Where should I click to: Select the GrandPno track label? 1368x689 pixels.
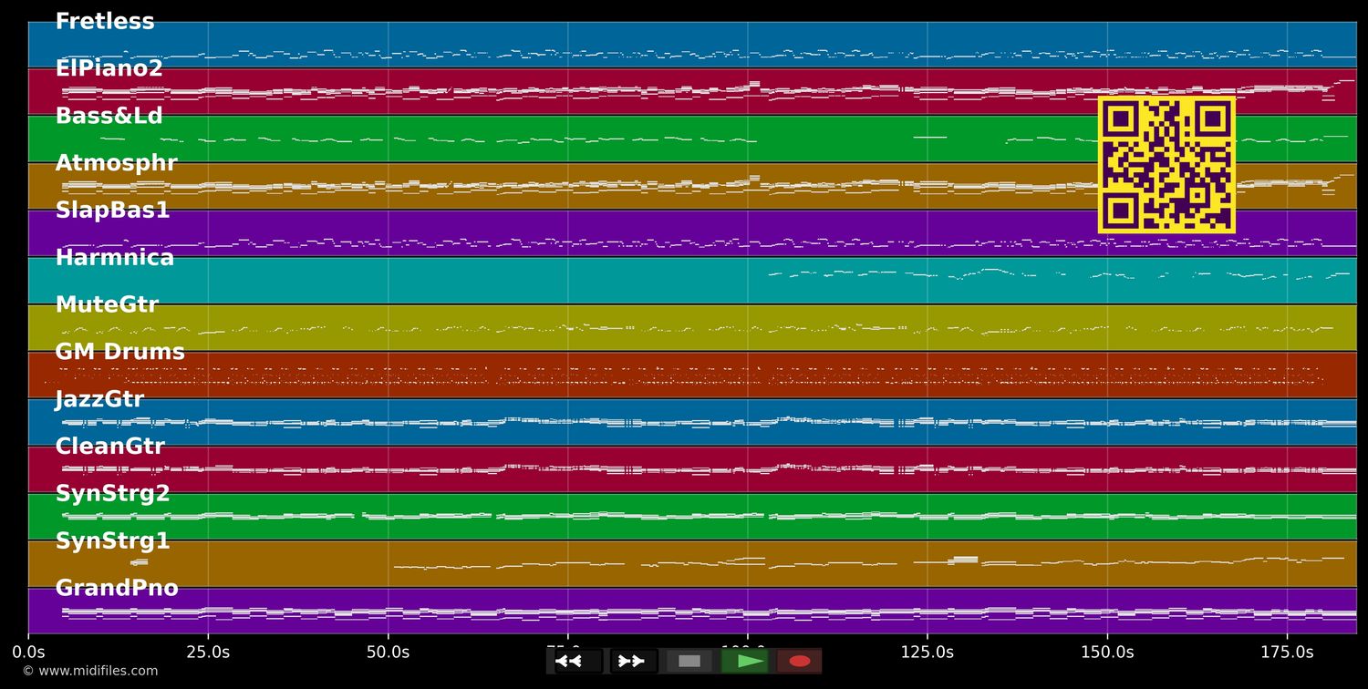tap(117, 589)
